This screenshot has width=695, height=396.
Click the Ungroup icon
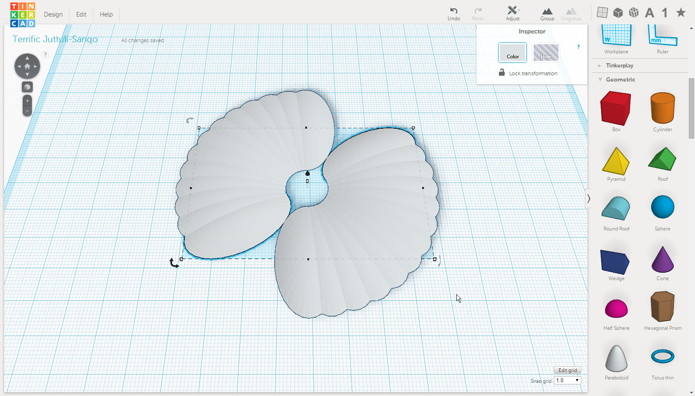(571, 14)
